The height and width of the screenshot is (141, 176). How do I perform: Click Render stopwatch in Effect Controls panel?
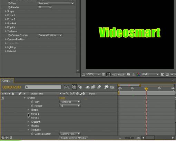click(9, 7)
